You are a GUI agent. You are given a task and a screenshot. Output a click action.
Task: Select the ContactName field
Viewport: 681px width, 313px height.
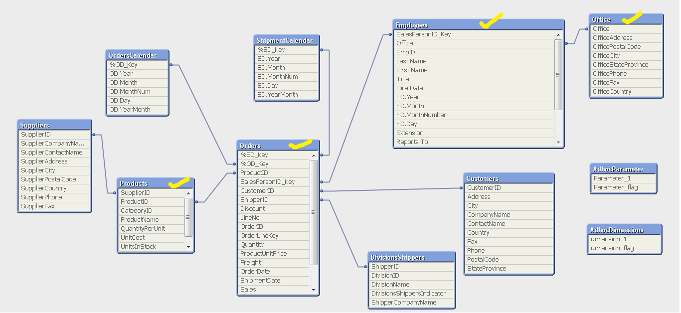(509, 223)
